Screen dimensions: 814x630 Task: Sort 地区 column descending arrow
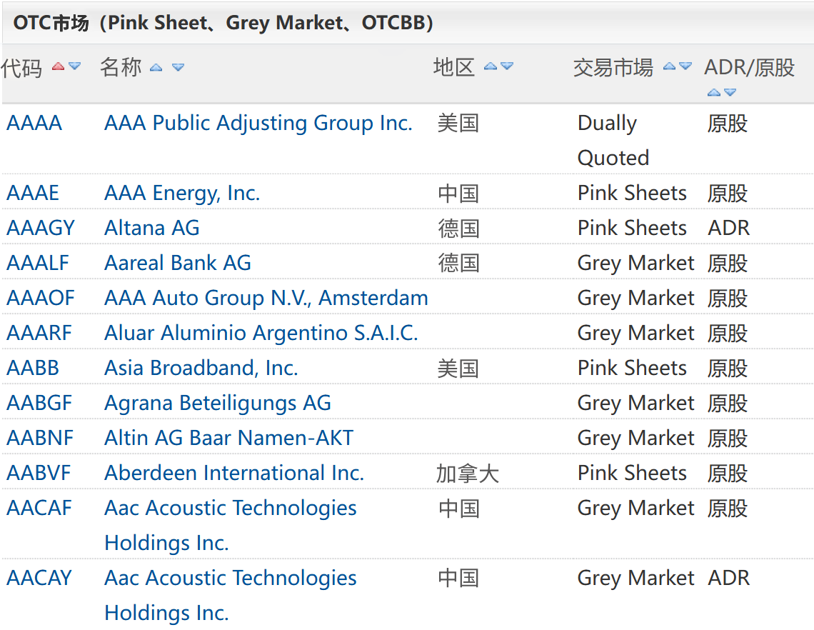[x=507, y=66]
